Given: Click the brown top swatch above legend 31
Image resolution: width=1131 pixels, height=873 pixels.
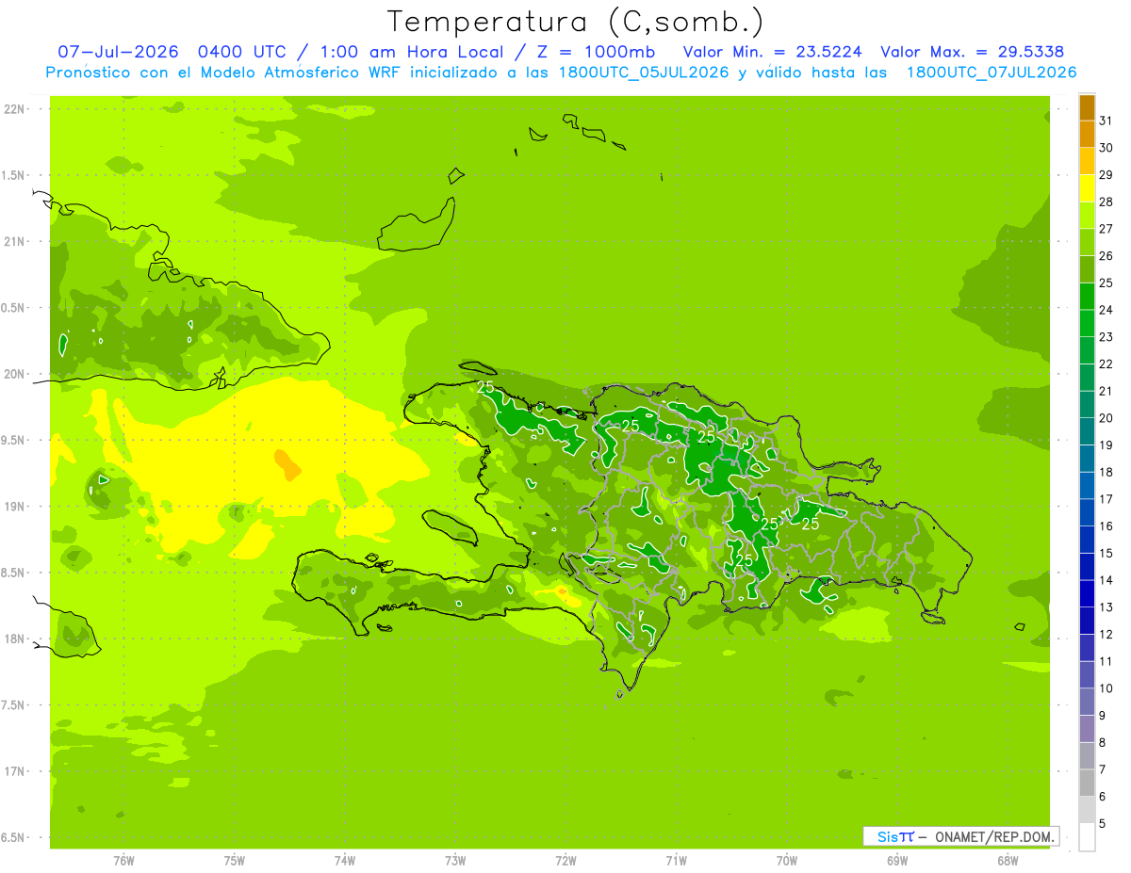Looking at the screenshot, I should pos(1087,108).
